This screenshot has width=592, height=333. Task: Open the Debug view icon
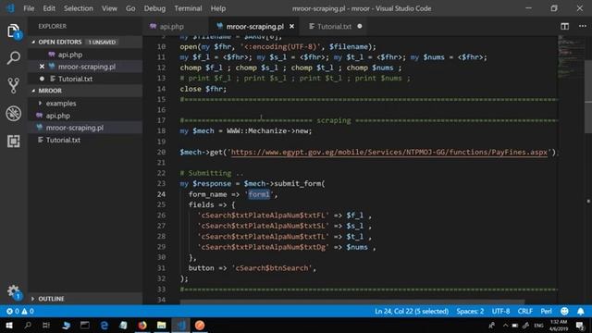point(14,113)
